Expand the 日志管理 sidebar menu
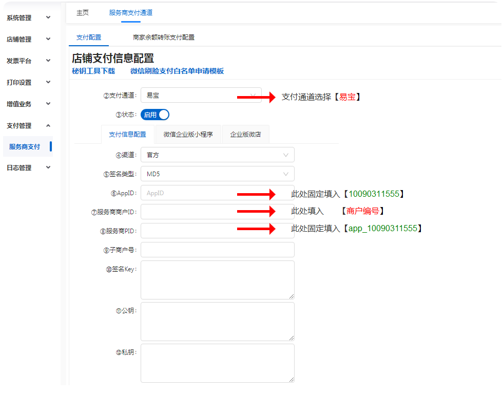The image size is (504, 412). 28,167
